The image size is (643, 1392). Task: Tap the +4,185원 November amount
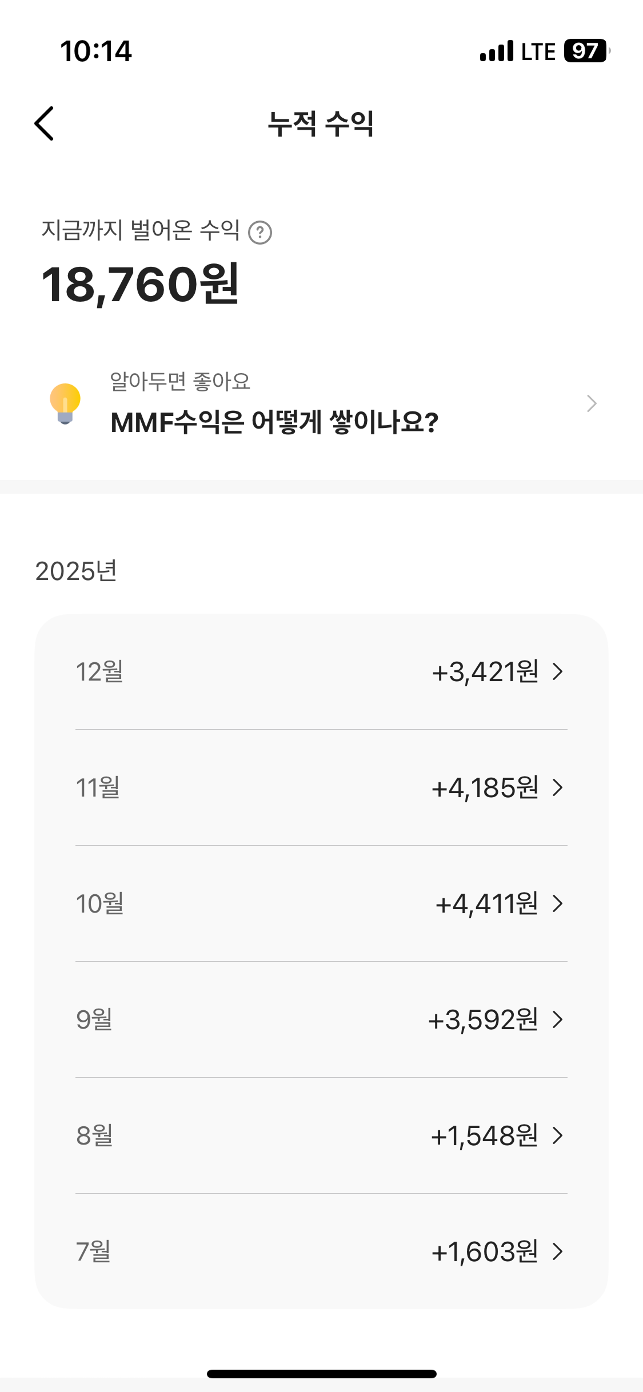[x=485, y=788]
